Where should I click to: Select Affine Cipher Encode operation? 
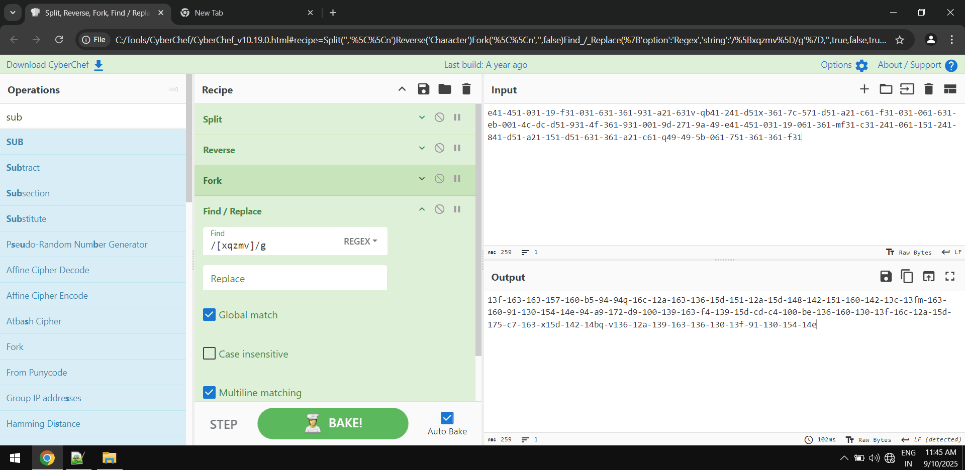pyautogui.click(x=93, y=295)
